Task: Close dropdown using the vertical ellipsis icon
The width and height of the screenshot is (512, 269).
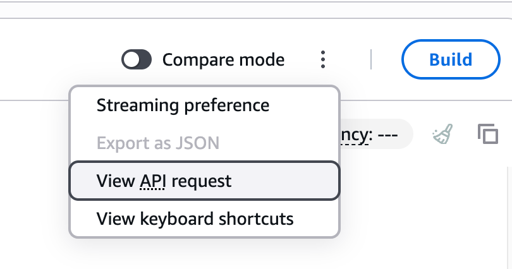Action: tap(323, 60)
